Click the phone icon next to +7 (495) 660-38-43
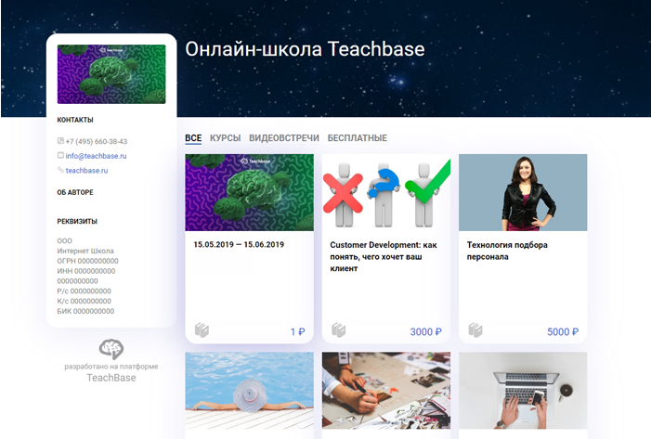 (x=60, y=141)
